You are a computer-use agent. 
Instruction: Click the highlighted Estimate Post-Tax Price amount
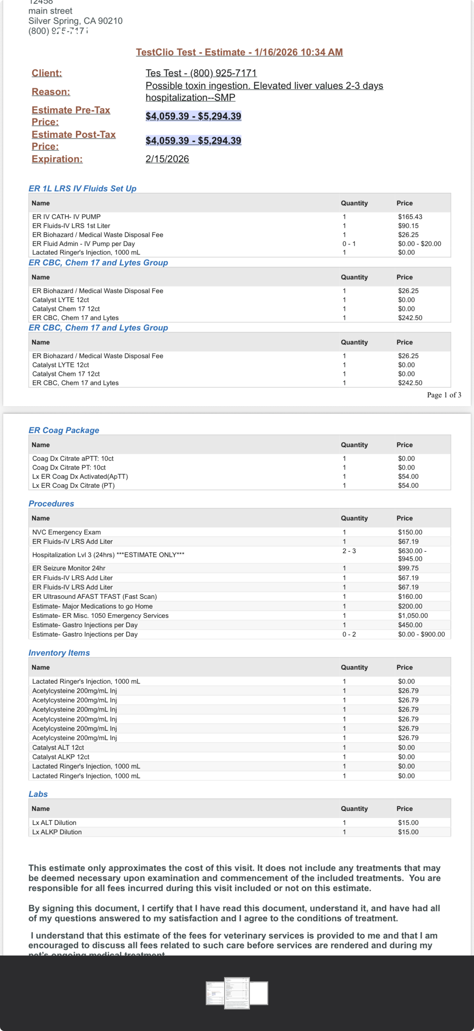[194, 141]
